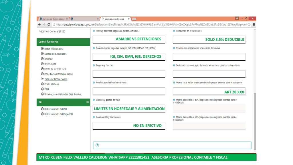The width and height of the screenshot is (293, 165).
Task: Click info icon beside Monto total de los pagos
Action: tap(174, 82)
